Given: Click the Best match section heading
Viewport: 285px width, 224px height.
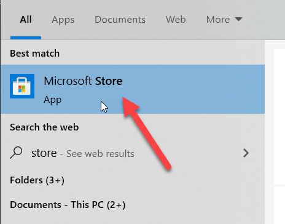Looking at the screenshot, I should (35, 54).
